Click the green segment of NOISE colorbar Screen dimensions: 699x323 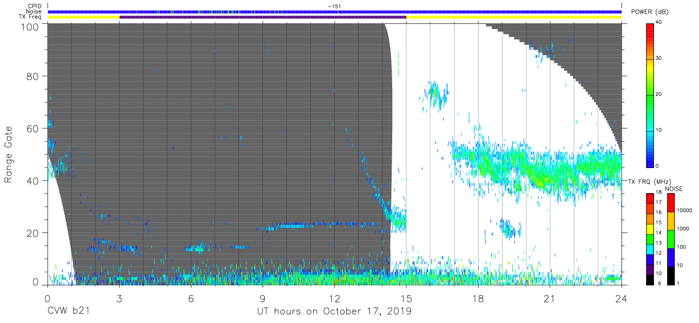[670, 239]
